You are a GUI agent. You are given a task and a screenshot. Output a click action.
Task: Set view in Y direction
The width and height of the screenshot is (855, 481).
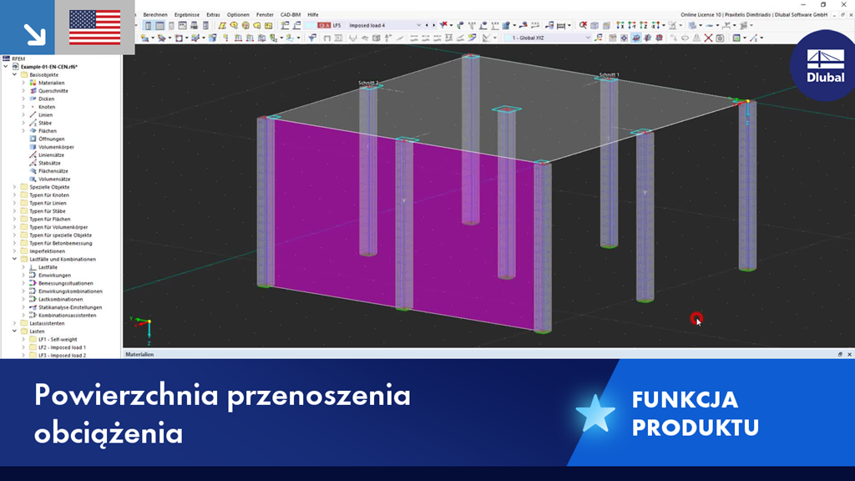[x=632, y=25]
